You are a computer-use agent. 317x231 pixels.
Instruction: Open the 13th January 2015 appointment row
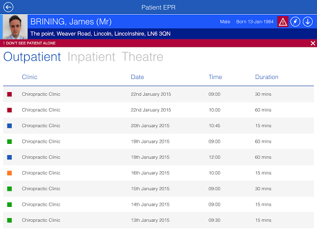coord(158,220)
